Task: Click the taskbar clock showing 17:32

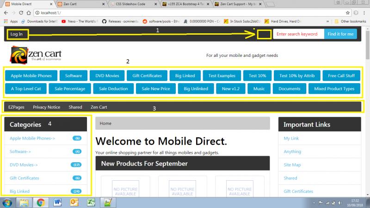Action: click(x=355, y=203)
